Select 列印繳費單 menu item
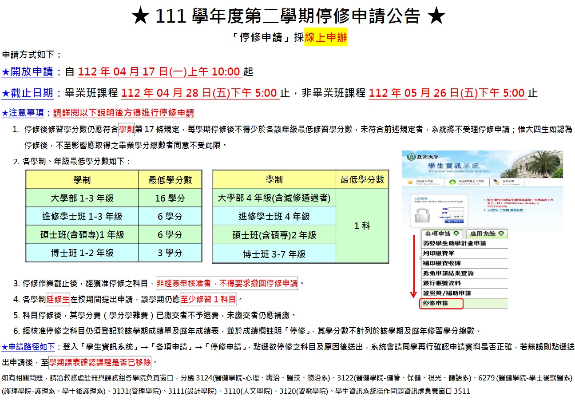The height and width of the screenshot is (400, 575). point(464,253)
